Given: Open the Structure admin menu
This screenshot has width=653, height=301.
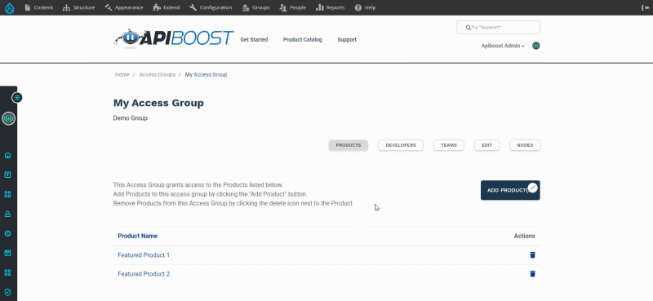Looking at the screenshot, I should (x=78, y=7).
